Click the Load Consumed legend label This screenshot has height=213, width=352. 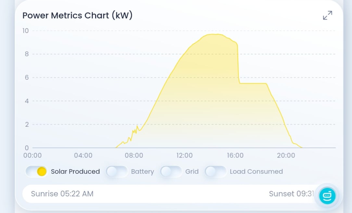point(256,172)
